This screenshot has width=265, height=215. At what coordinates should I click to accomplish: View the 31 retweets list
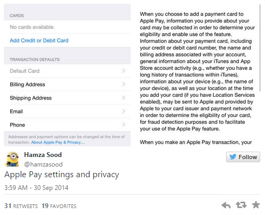[x=21, y=206]
